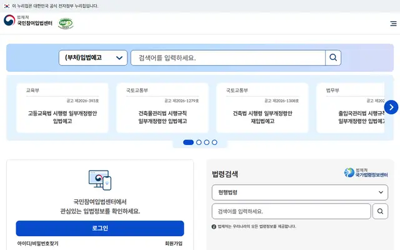Image resolution: width=400 pixels, height=250 pixels.
Task: Click the 교육부 ministry label
Action: point(32,90)
